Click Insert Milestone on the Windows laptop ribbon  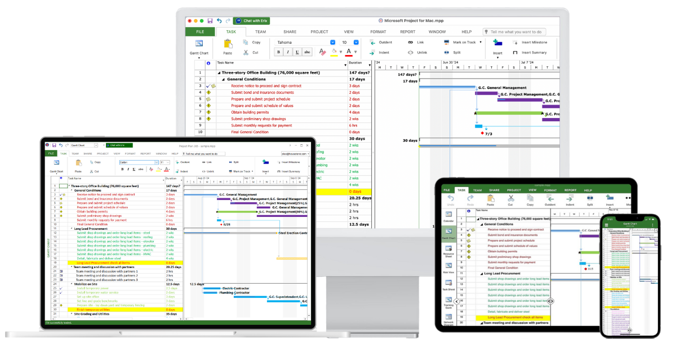289,162
